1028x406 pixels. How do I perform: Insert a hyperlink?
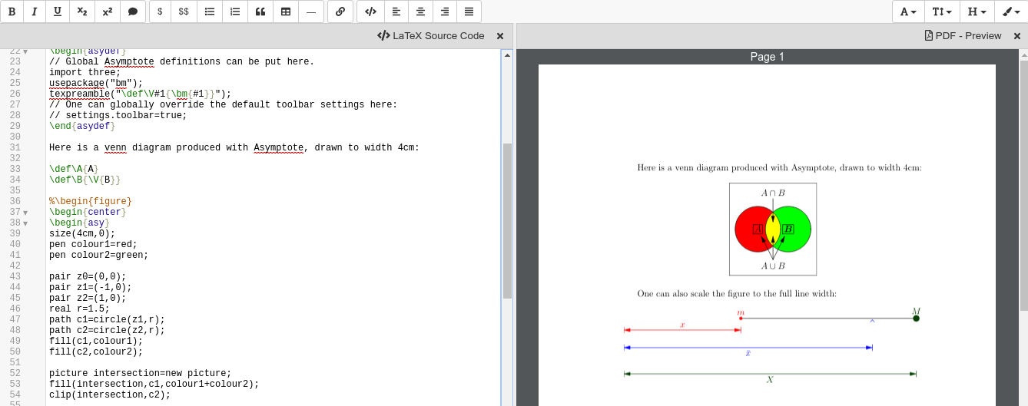(340, 12)
